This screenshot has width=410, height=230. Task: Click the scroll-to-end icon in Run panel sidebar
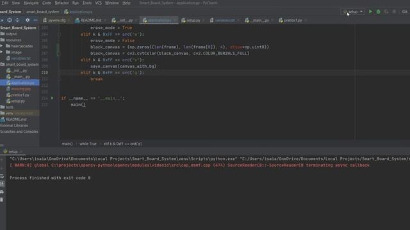pyautogui.click(x=2, y=184)
